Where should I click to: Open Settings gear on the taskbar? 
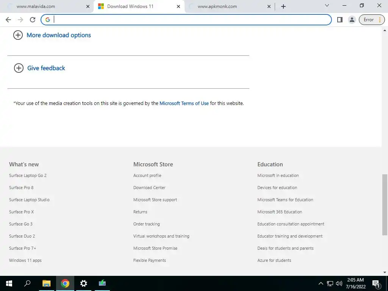pyautogui.click(x=84, y=283)
